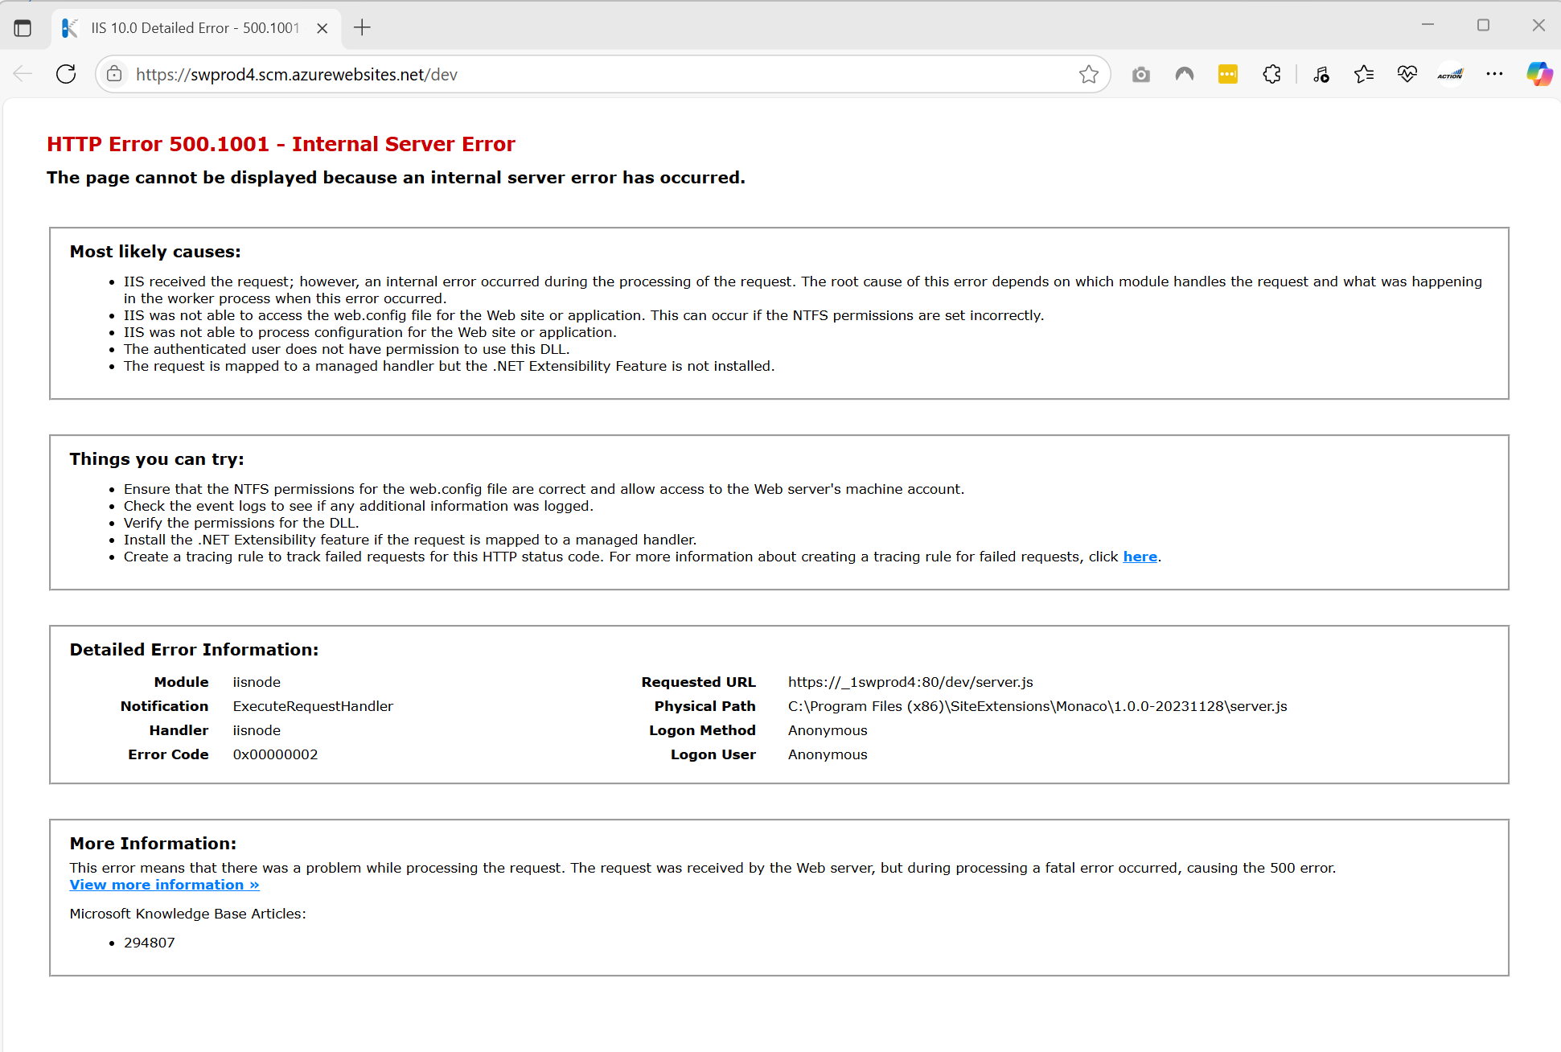The height and width of the screenshot is (1052, 1561).
Task: Open the NordPass password manager extension
Action: pyautogui.click(x=1227, y=73)
